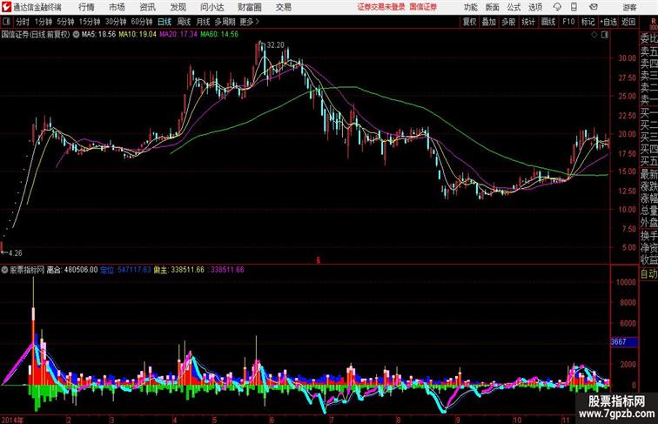Screen dimensions: 658x424
Task: Click the 游客 user label
Action: 629,7
